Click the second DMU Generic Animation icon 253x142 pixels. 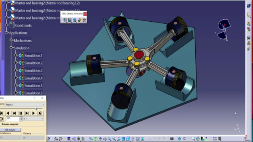(x=70, y=20)
